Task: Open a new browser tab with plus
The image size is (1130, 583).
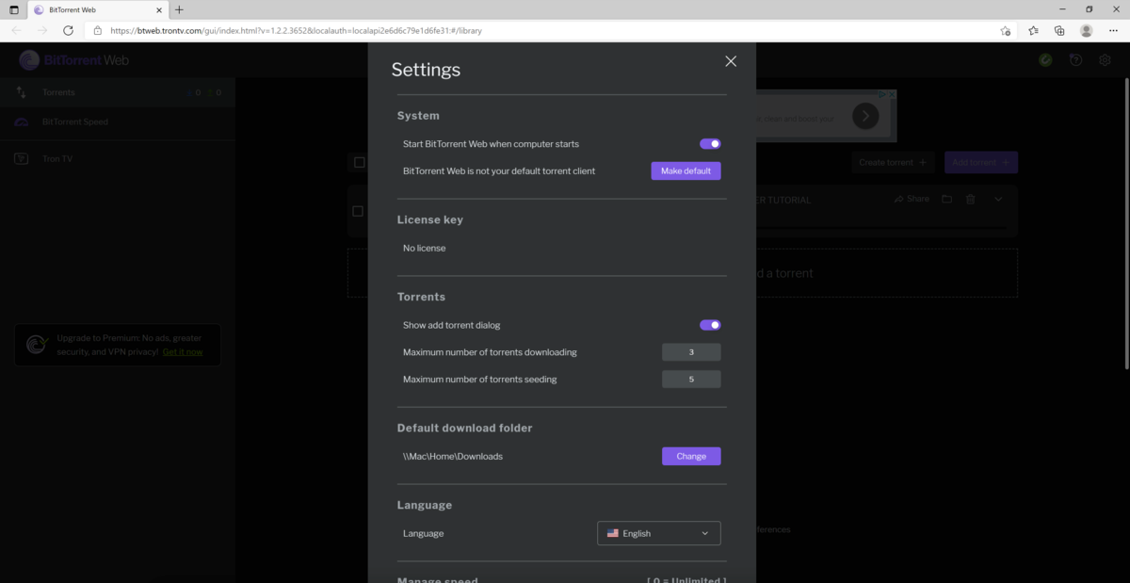Action: (x=179, y=9)
